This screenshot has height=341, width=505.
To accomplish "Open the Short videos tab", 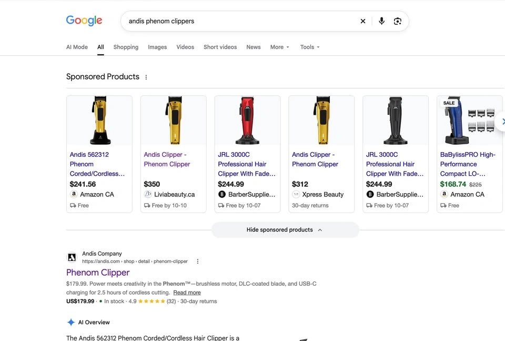I will pyautogui.click(x=220, y=47).
